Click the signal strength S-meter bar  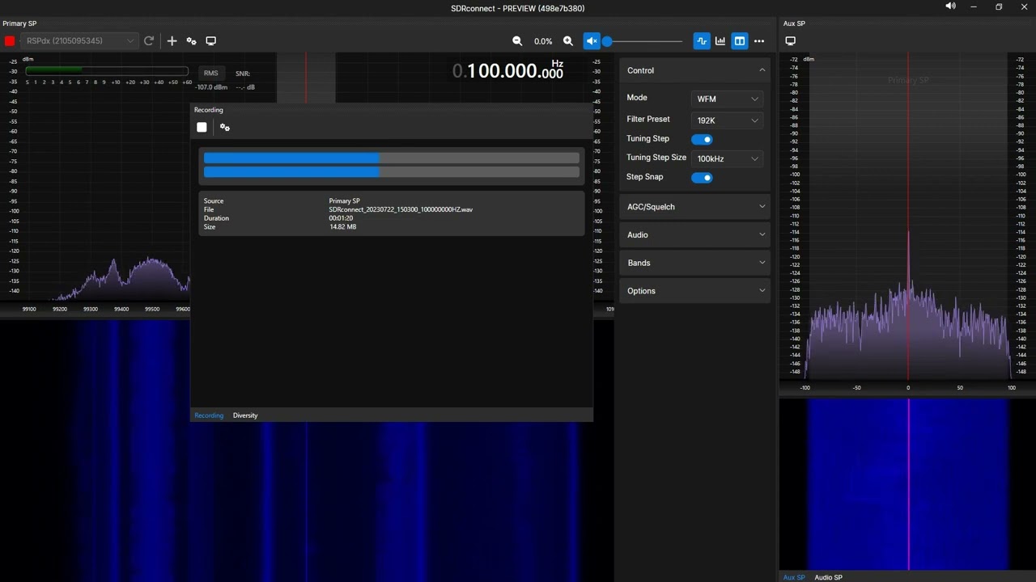click(107, 71)
